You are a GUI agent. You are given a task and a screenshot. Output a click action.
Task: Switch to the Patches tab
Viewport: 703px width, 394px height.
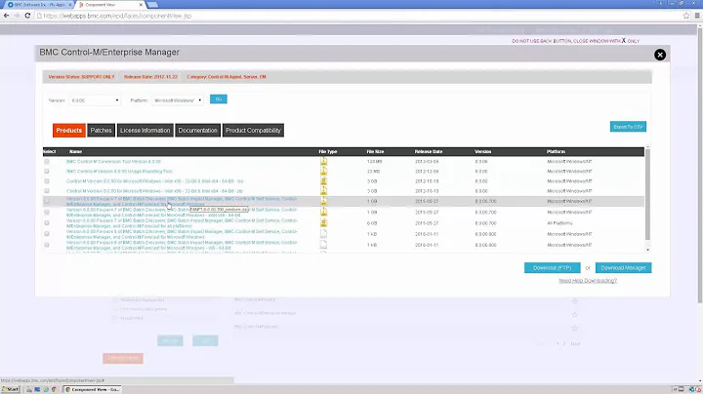(x=101, y=131)
